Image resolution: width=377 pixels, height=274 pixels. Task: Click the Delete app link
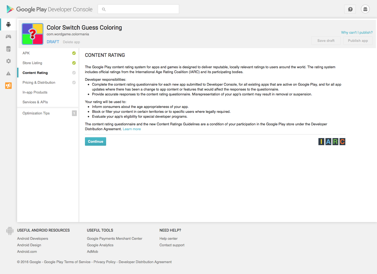71,42
